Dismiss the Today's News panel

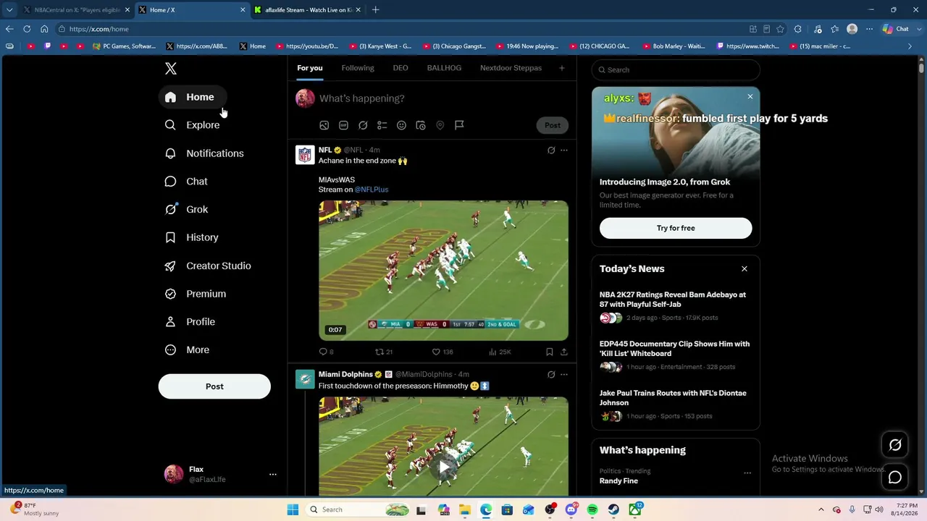tap(744, 269)
